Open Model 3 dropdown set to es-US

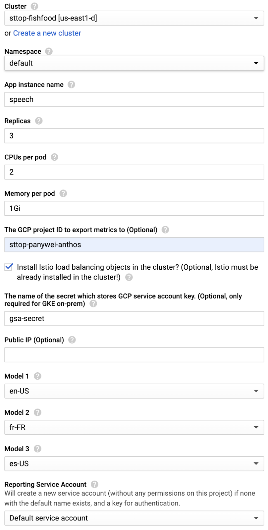(x=134, y=464)
